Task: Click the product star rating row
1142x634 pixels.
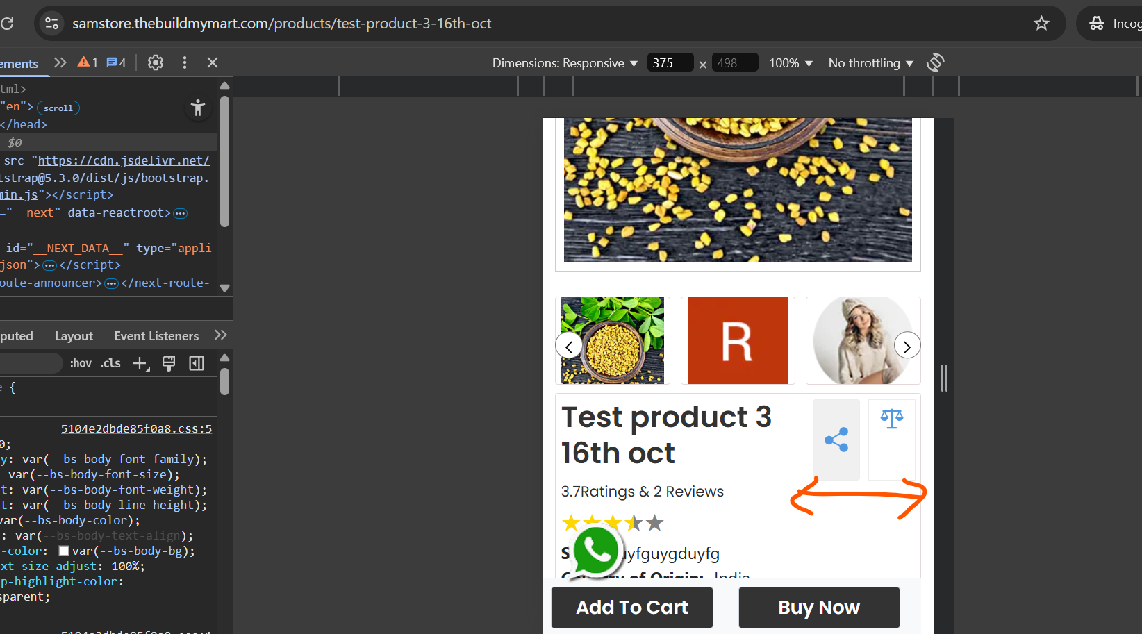Action: point(613,523)
